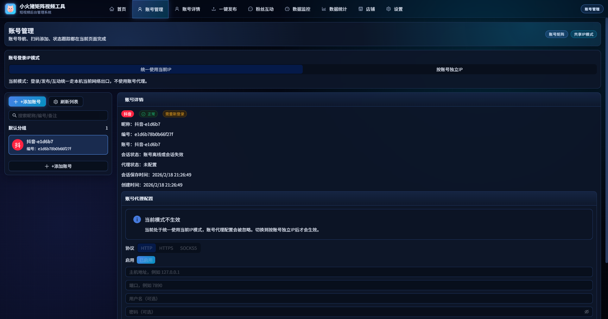Open 一键发布 publish tab

[x=224, y=9]
